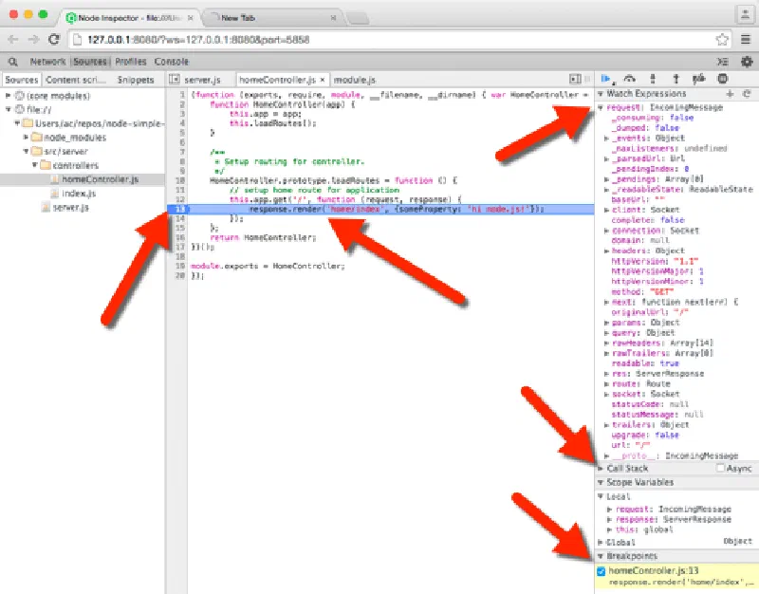Expand request: IncomingMessage local variable
Viewport: 759px width, 594px height.
pyautogui.click(x=610, y=510)
